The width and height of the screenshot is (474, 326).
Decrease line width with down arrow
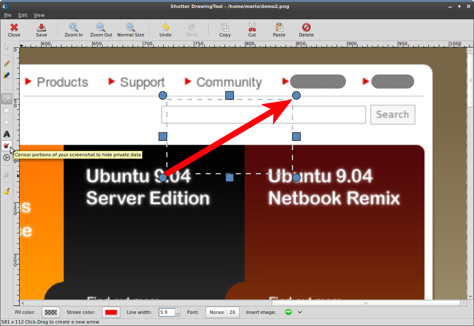[178, 315]
